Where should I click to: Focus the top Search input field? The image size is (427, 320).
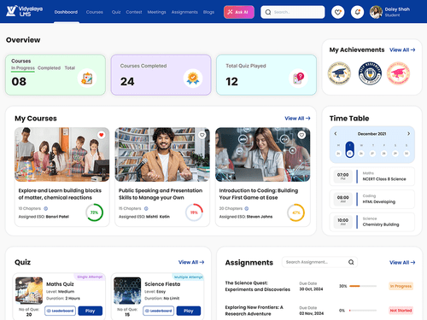(293, 12)
